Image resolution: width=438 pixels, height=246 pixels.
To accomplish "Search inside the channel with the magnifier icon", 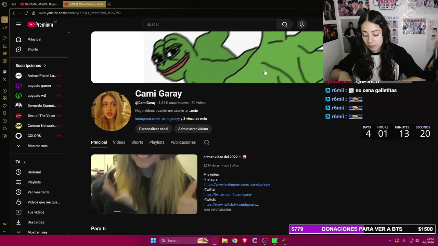I will pos(207,142).
